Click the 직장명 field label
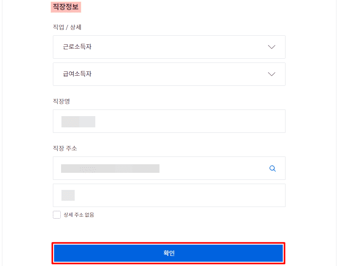338x266 pixels. click(x=61, y=101)
